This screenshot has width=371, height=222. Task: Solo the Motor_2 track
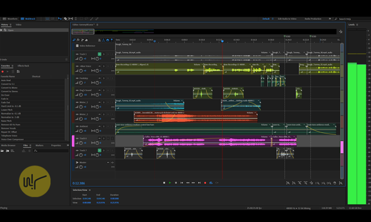tap(103, 114)
